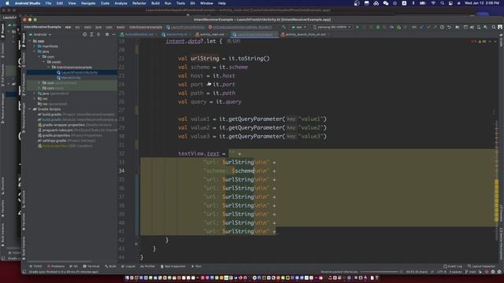The width and height of the screenshot is (504, 283).
Task: Open the Build menu
Action: [x=155, y=3]
